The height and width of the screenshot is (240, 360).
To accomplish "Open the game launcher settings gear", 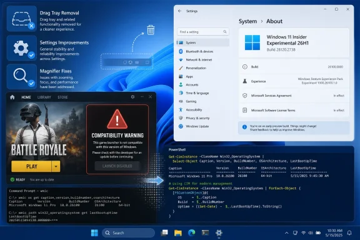I will 132,97.
